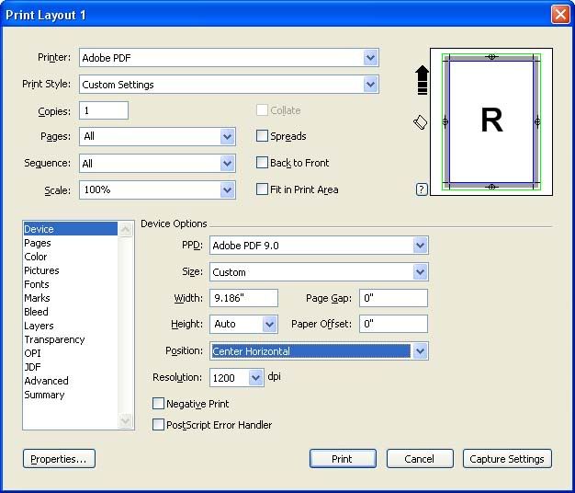Click the Print button
Viewport: 575px width, 493px height.
pyautogui.click(x=342, y=459)
